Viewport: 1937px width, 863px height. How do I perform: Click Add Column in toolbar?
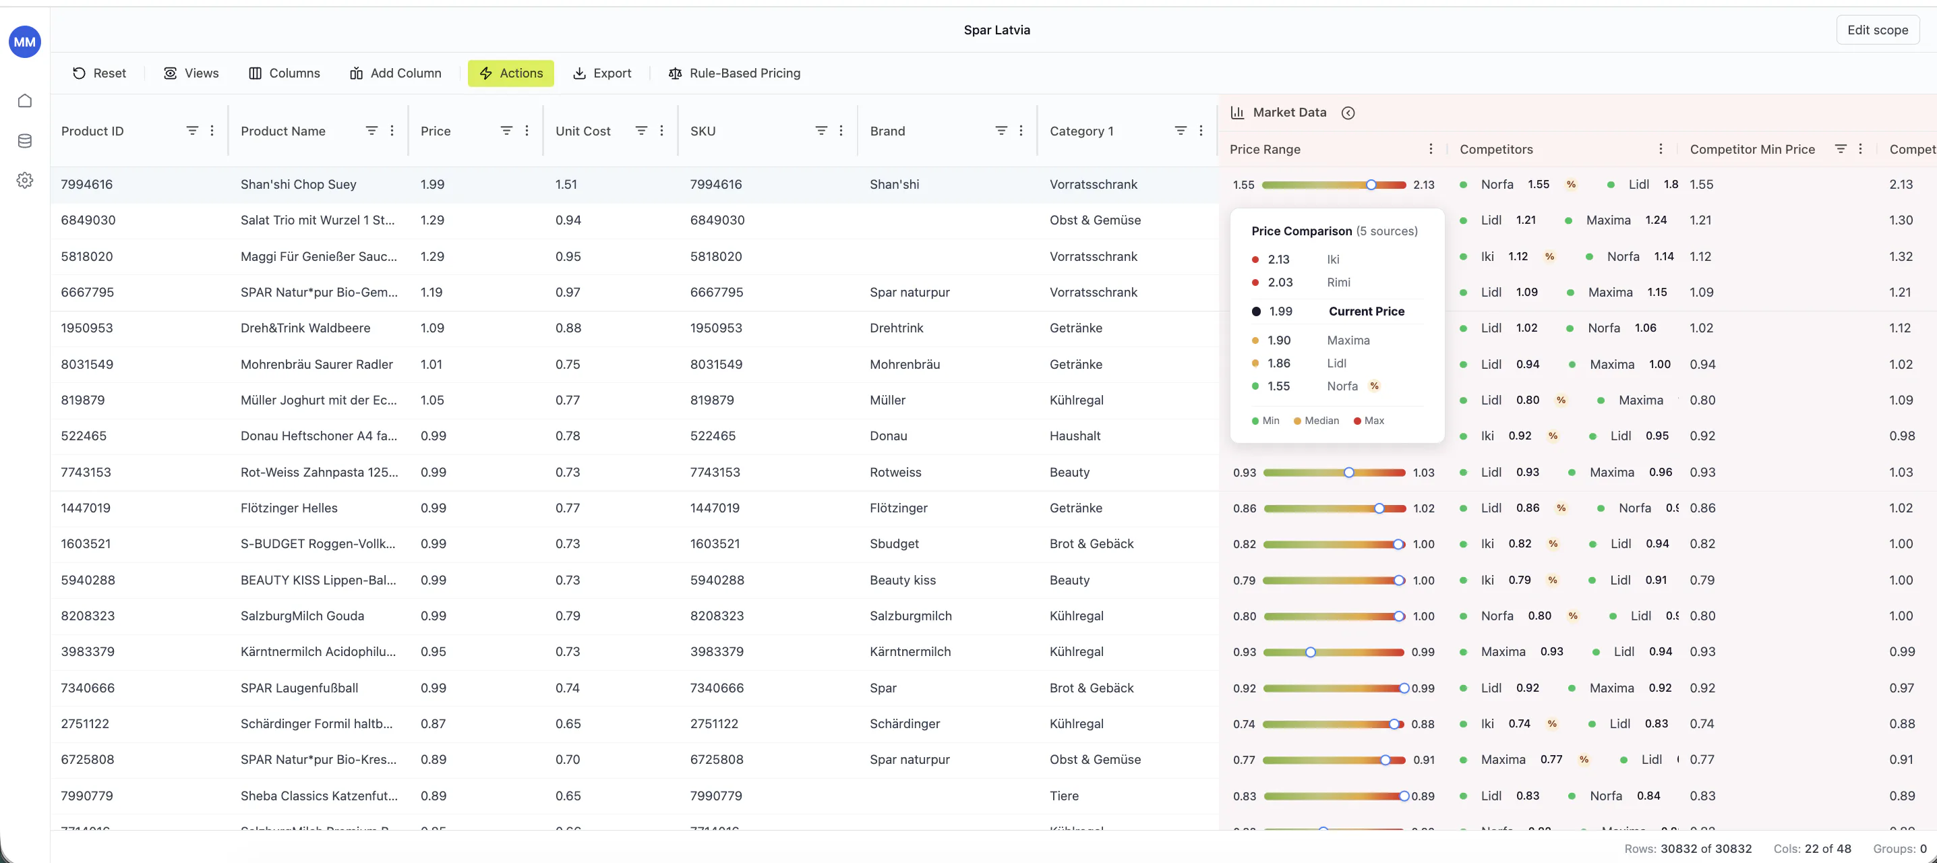396,73
